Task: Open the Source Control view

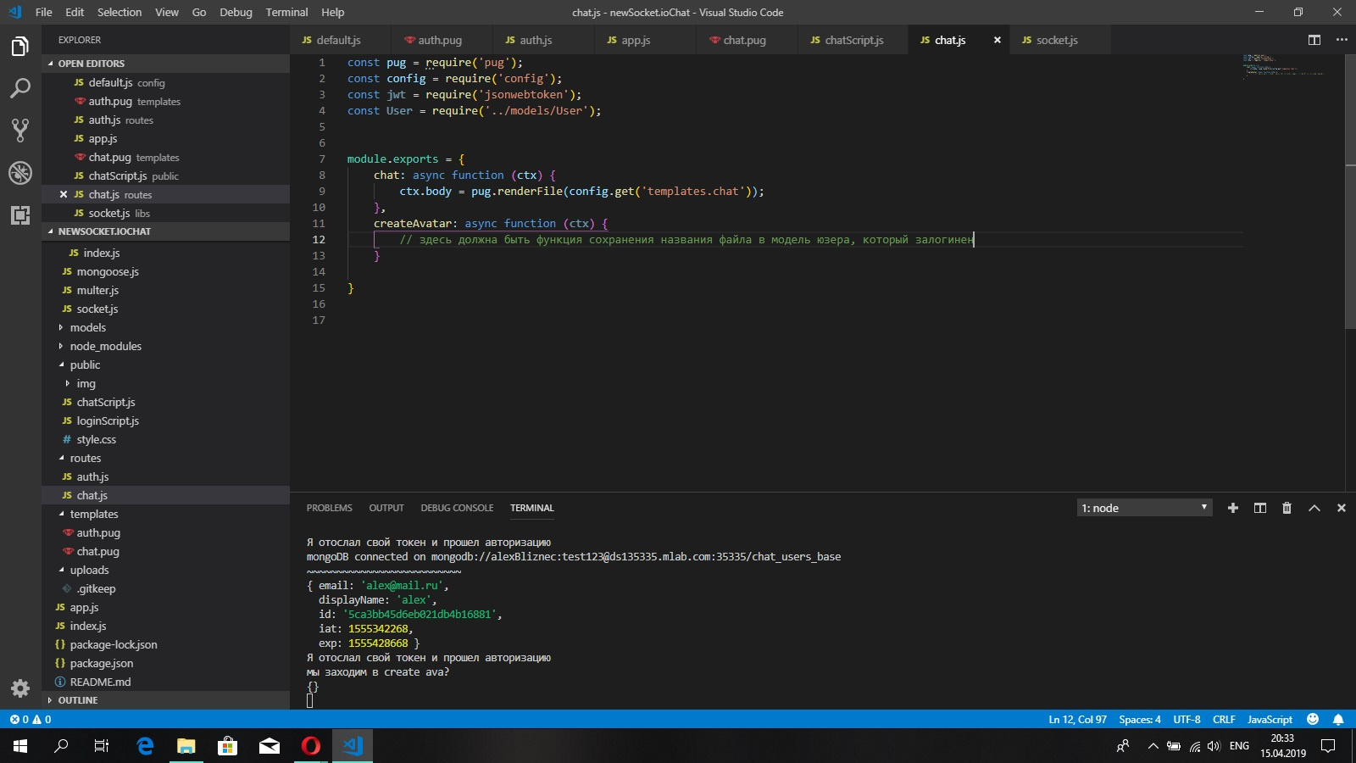Action: point(20,130)
